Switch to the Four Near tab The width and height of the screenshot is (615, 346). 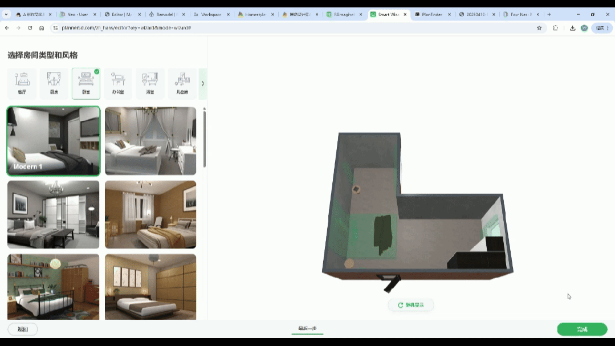(521, 14)
